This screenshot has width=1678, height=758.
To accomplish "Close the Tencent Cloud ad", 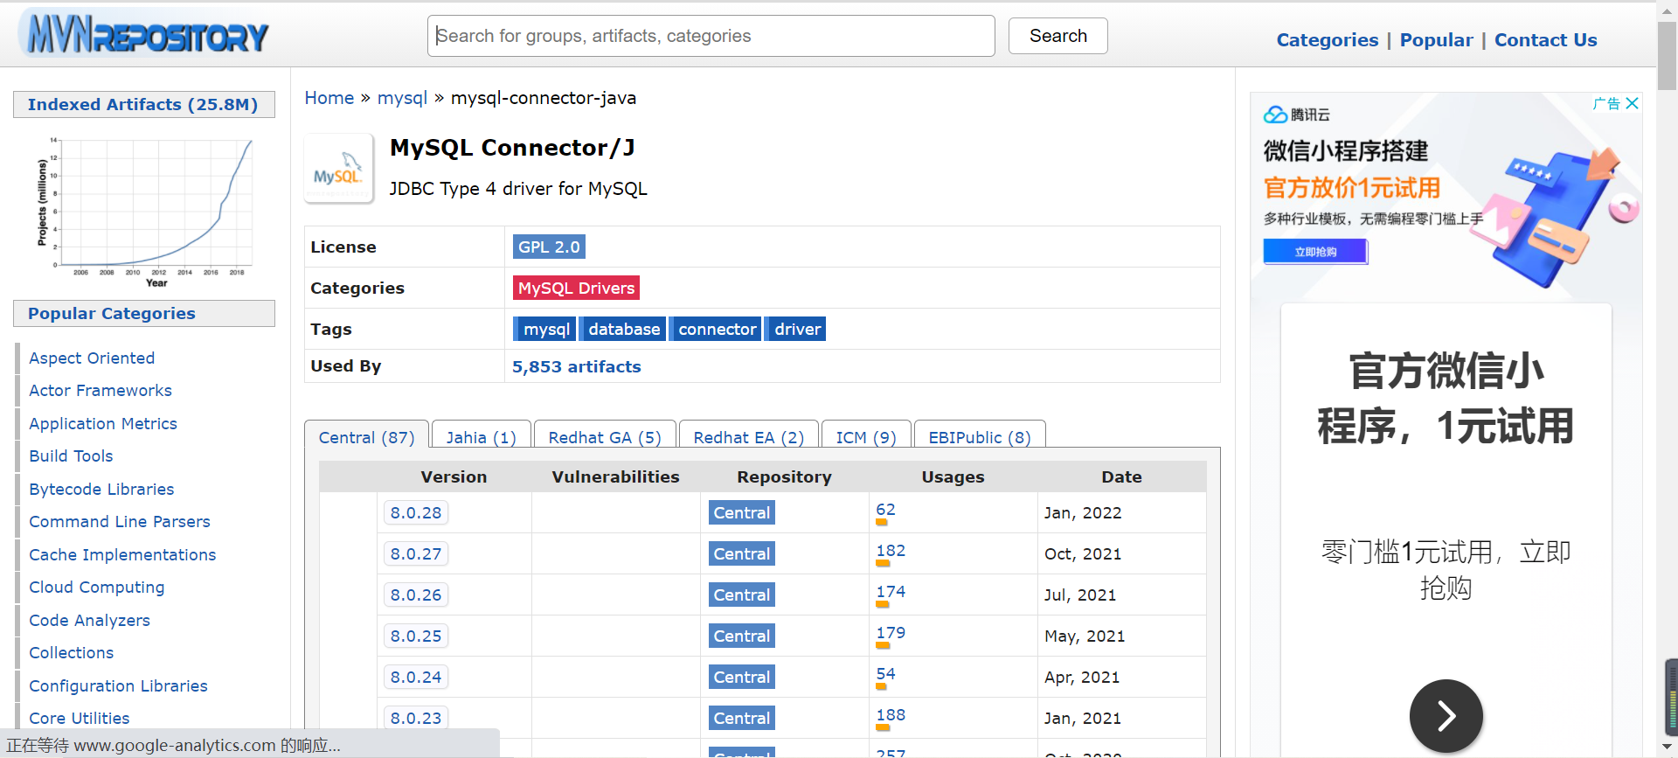I will [x=1632, y=103].
